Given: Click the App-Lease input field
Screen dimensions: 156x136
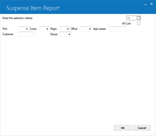Looking at the screenshot, I should point(118,29).
